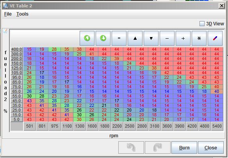228x158 pixels.
Task: Select the 5400 rpm column header
Action: tap(217, 126)
